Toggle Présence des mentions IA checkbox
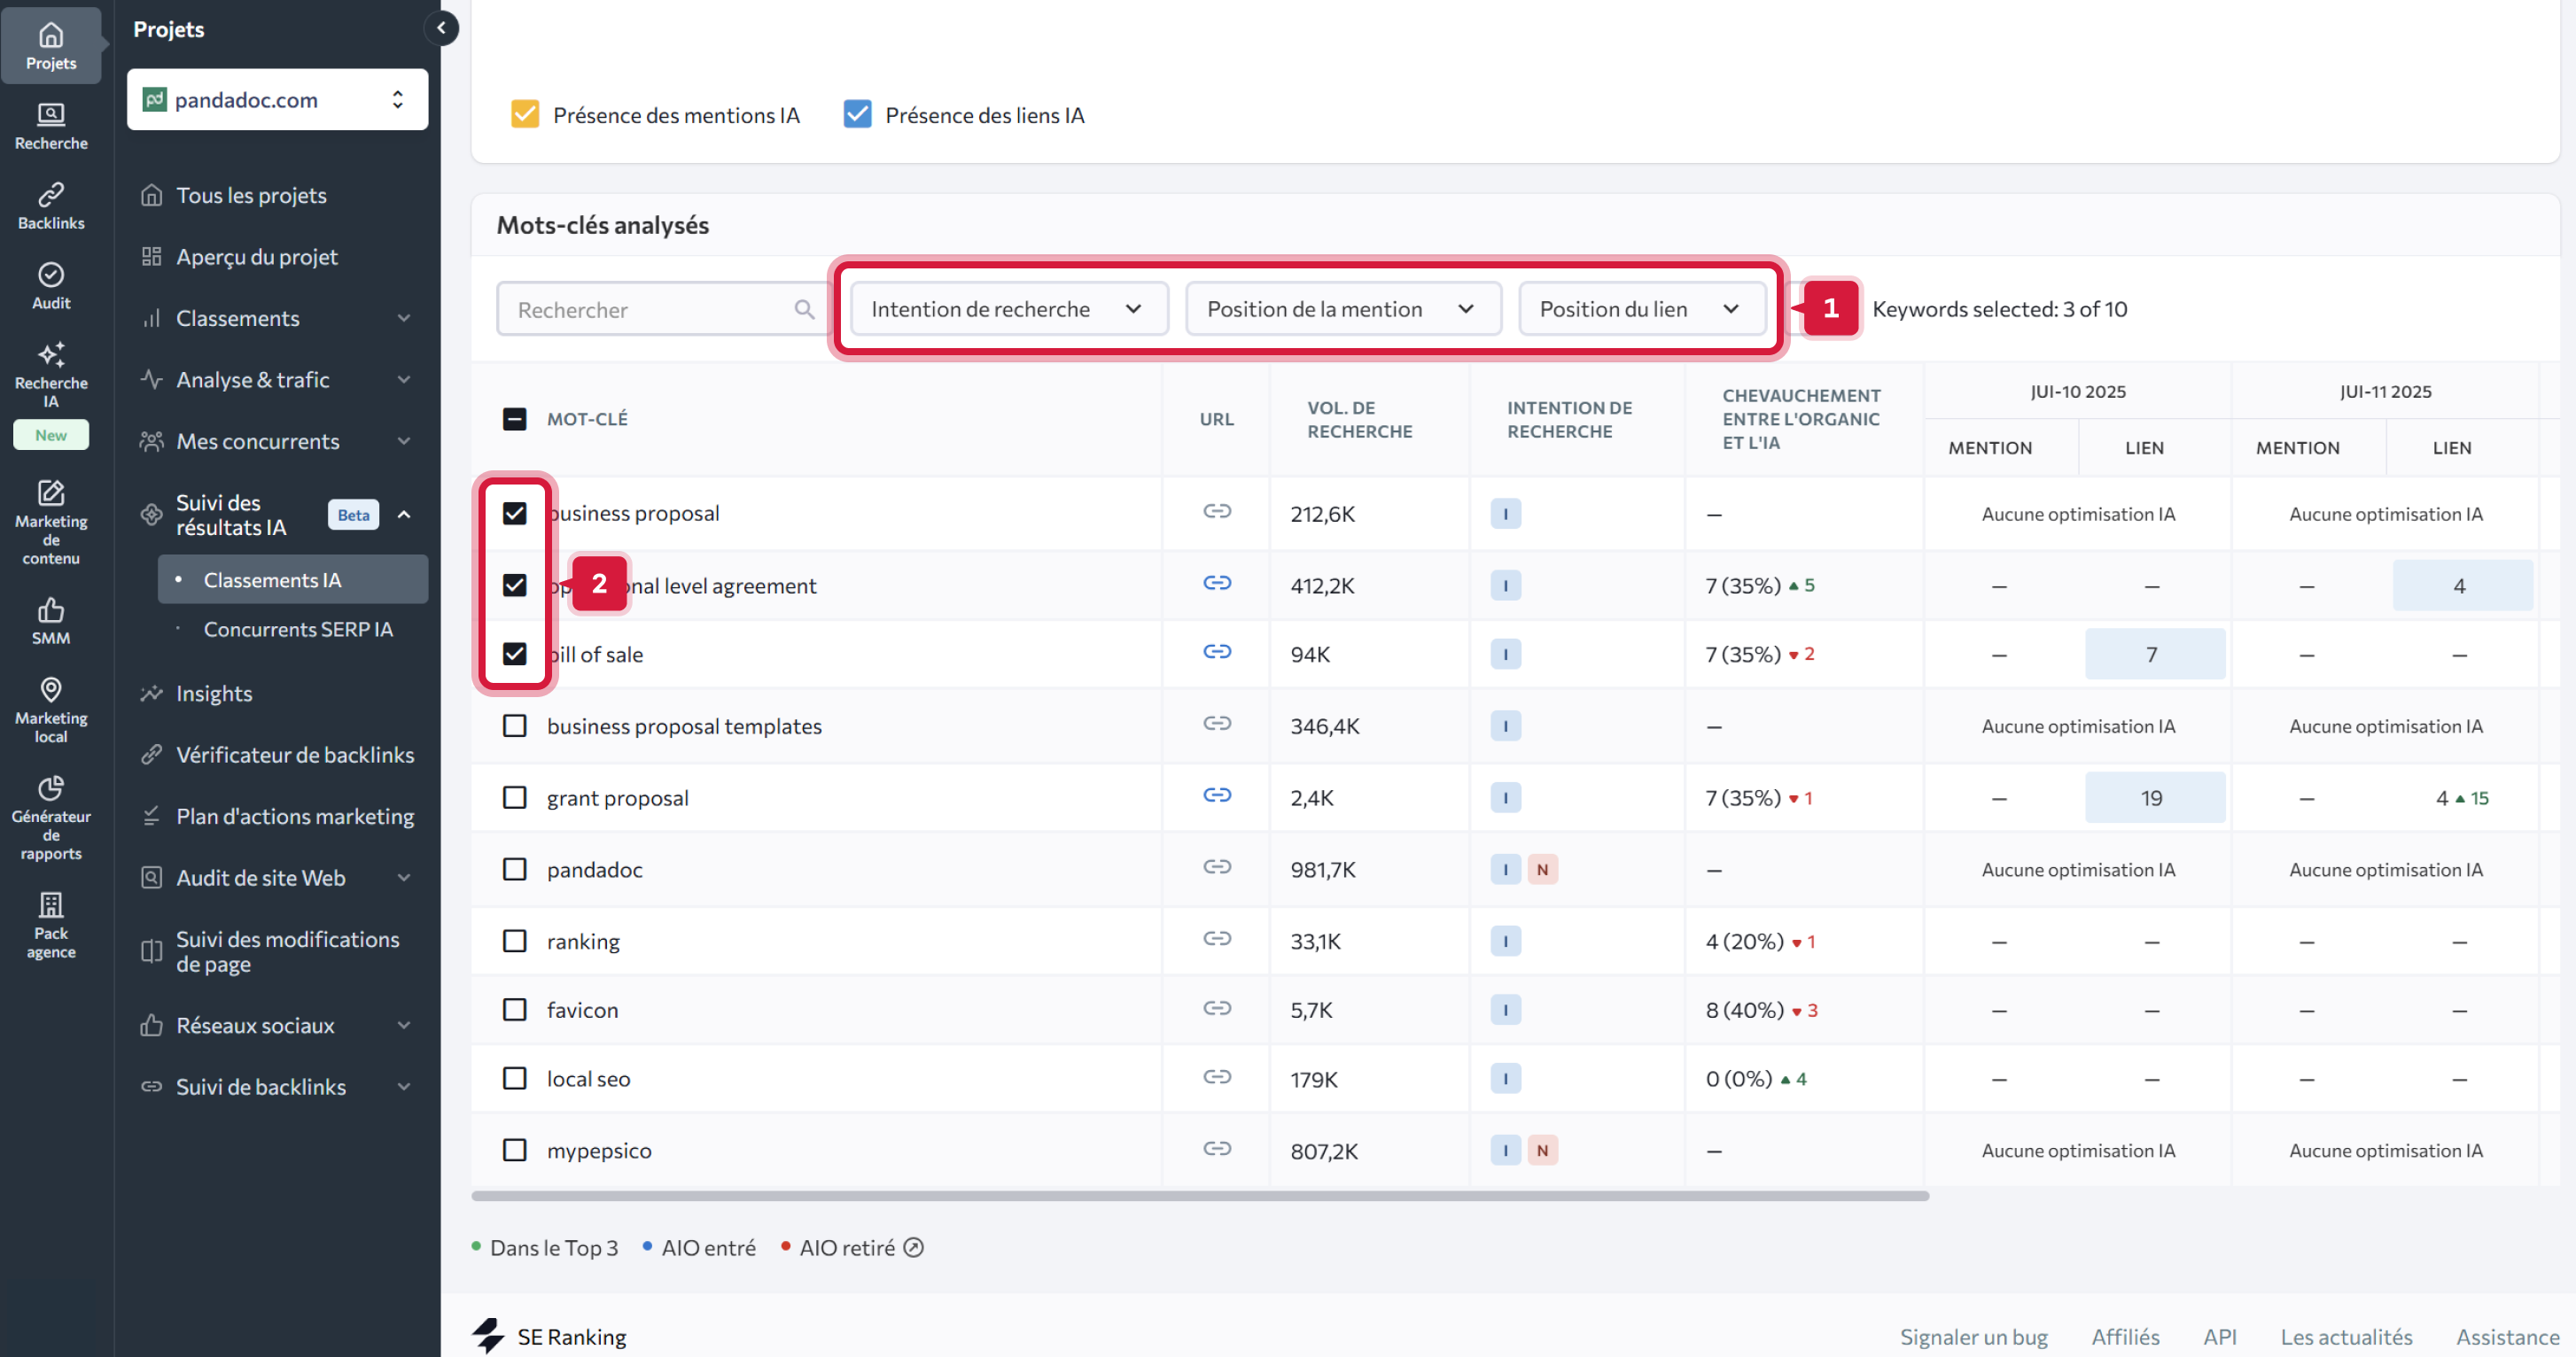This screenshot has width=2576, height=1357. click(525, 114)
